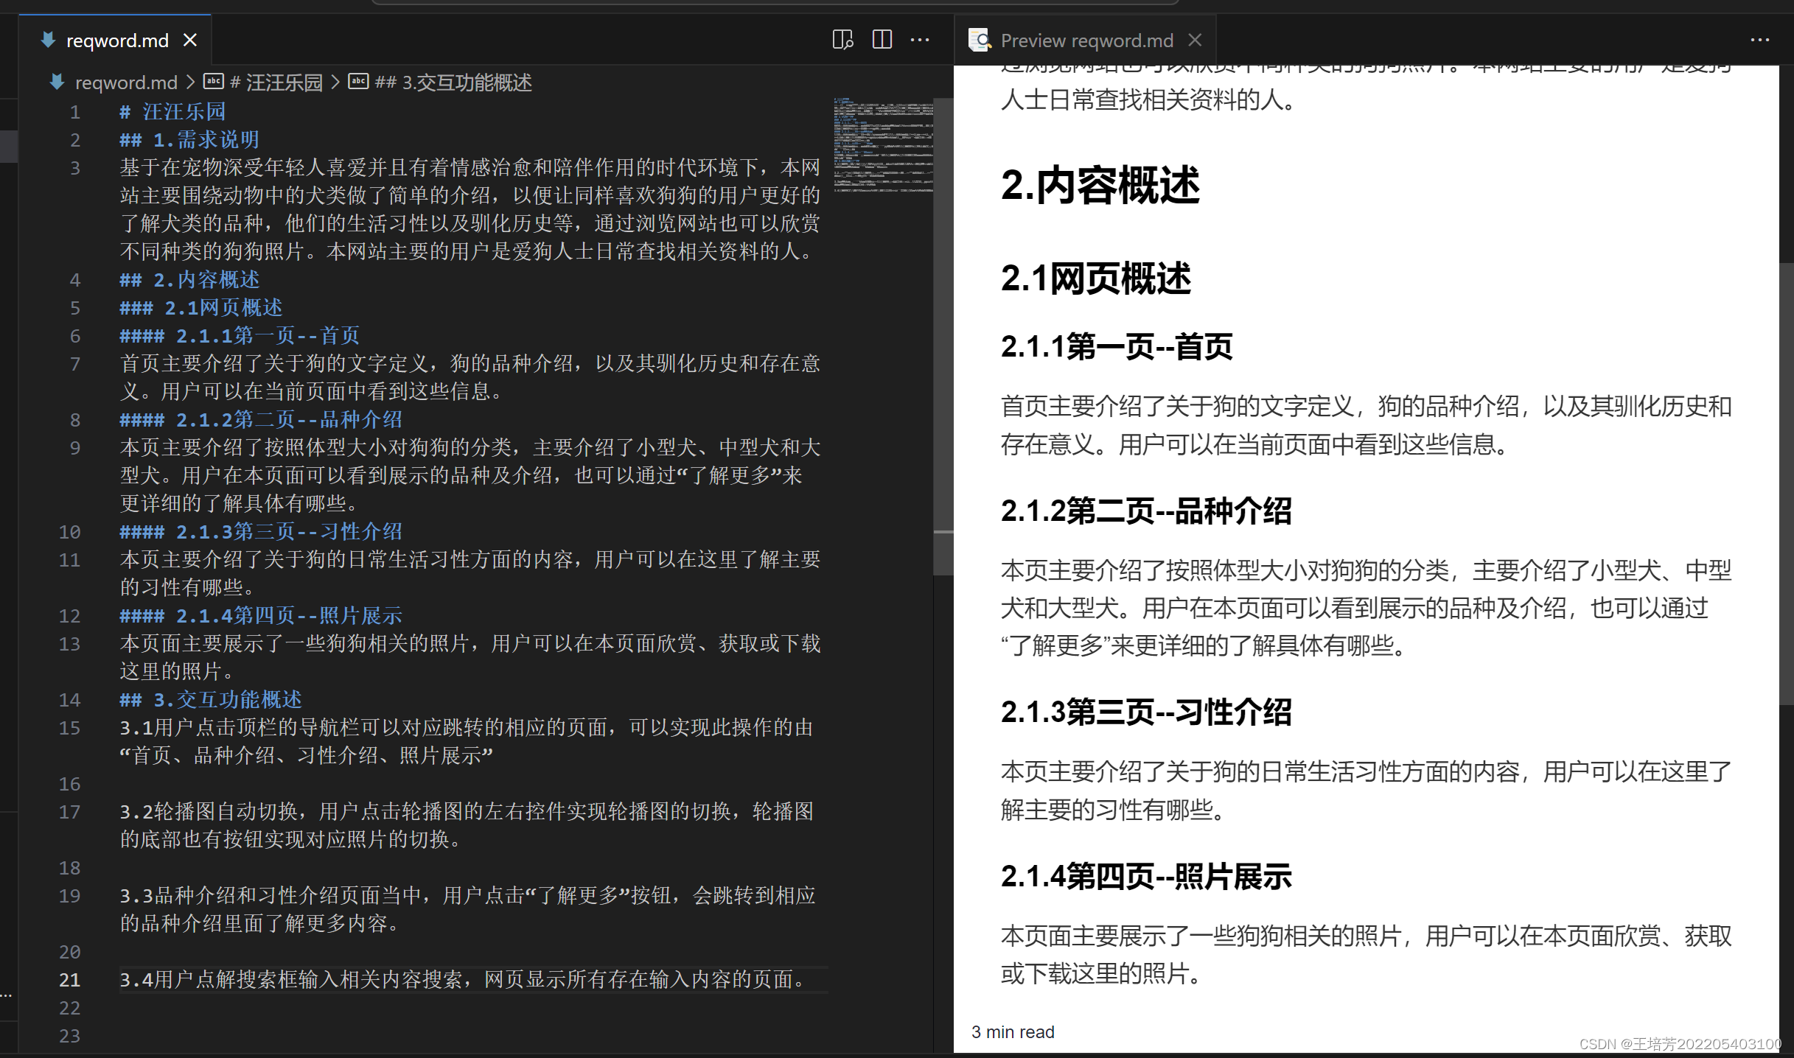Open breadcrumb item '# 汪汪乐园'
1794x1058 pixels.
coord(276,83)
